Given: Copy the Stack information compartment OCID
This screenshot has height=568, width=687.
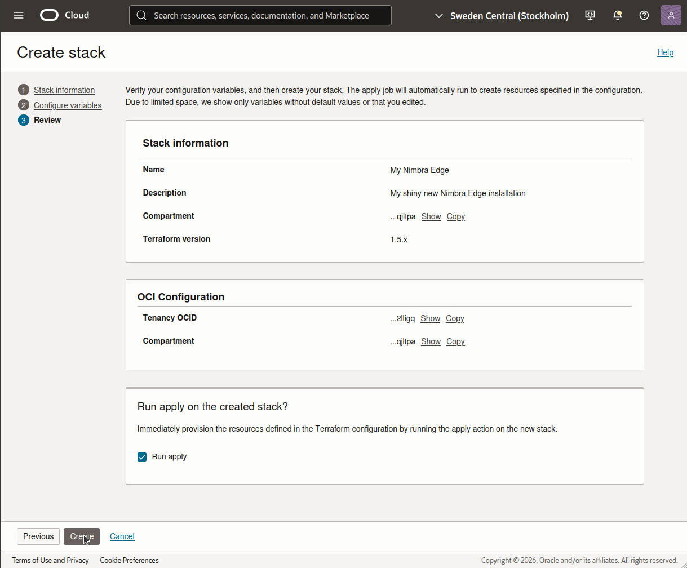Looking at the screenshot, I should click(x=456, y=216).
